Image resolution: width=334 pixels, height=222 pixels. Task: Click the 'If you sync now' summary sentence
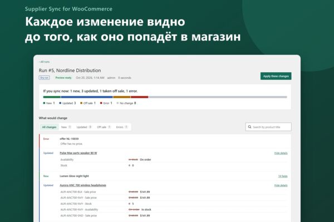point(90,91)
